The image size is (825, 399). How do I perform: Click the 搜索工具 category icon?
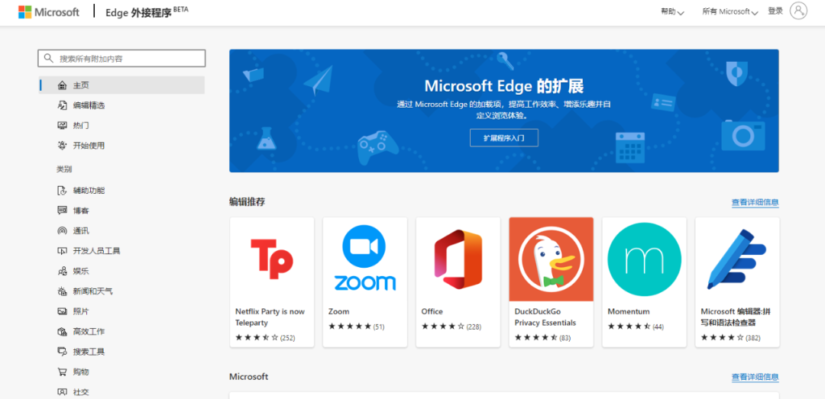click(62, 352)
